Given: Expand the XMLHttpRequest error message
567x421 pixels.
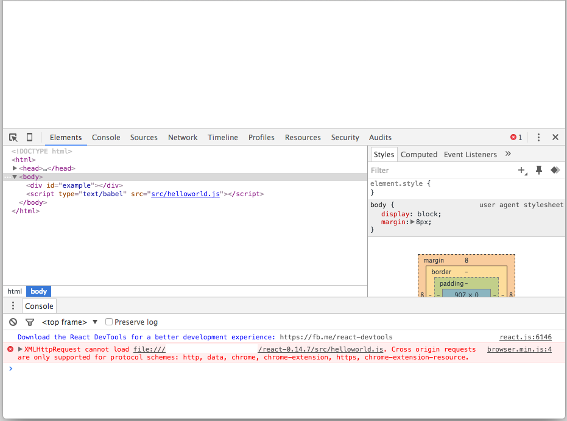Looking at the screenshot, I should point(20,349).
